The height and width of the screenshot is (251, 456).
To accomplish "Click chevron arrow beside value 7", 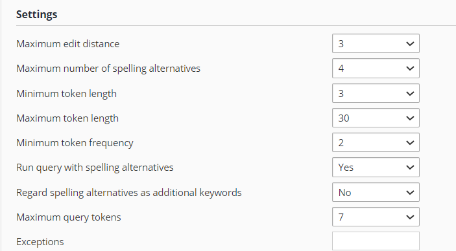I will pos(410,217).
